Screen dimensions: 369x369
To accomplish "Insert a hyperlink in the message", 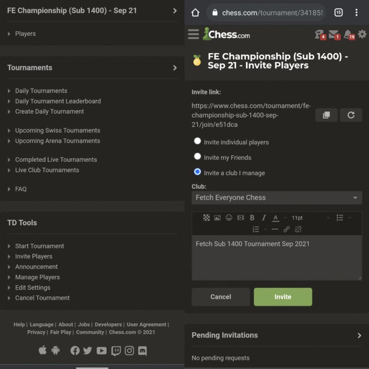I will coord(286,229).
